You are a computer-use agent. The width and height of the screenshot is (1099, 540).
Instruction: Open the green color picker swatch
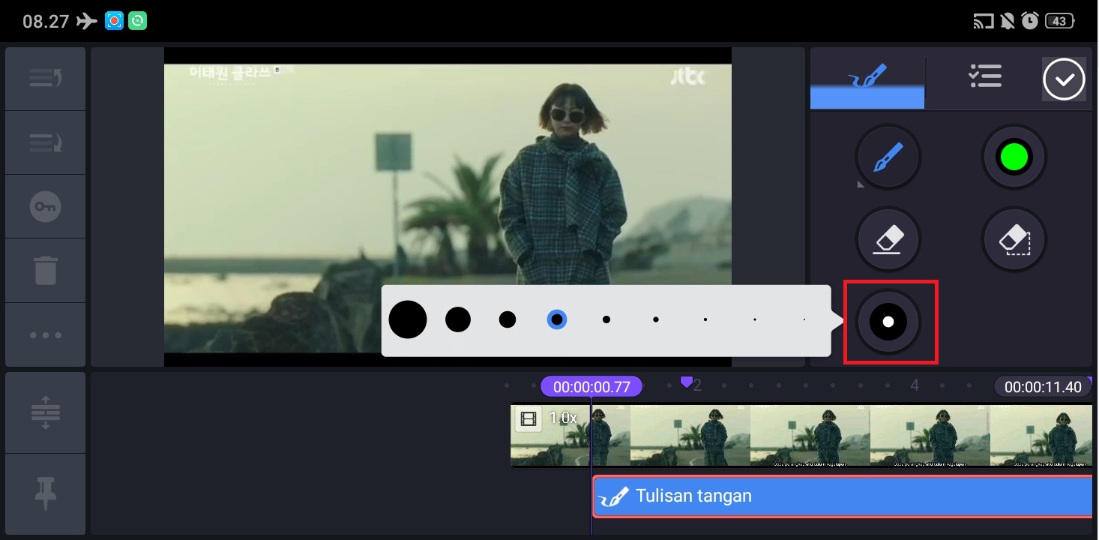(x=1014, y=157)
